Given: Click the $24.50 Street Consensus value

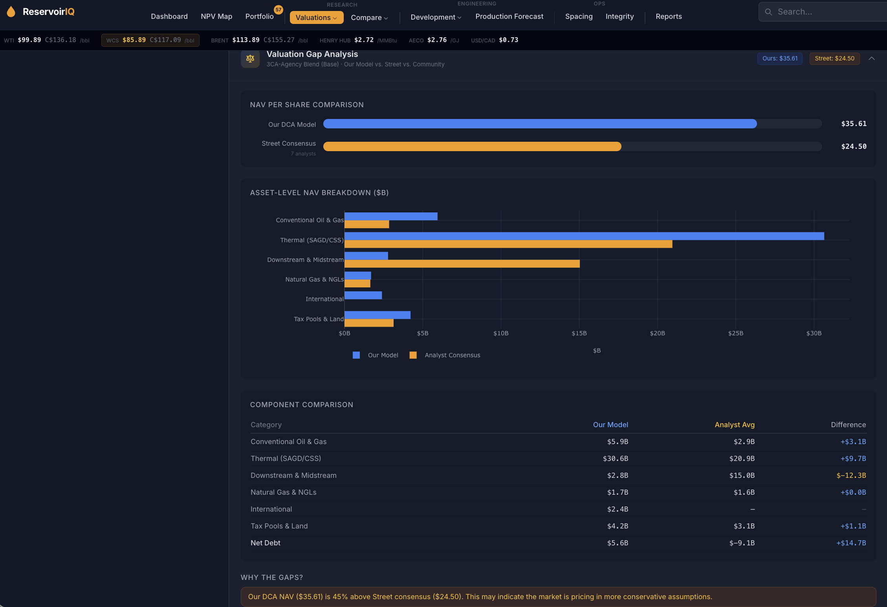Looking at the screenshot, I should pyautogui.click(x=854, y=146).
